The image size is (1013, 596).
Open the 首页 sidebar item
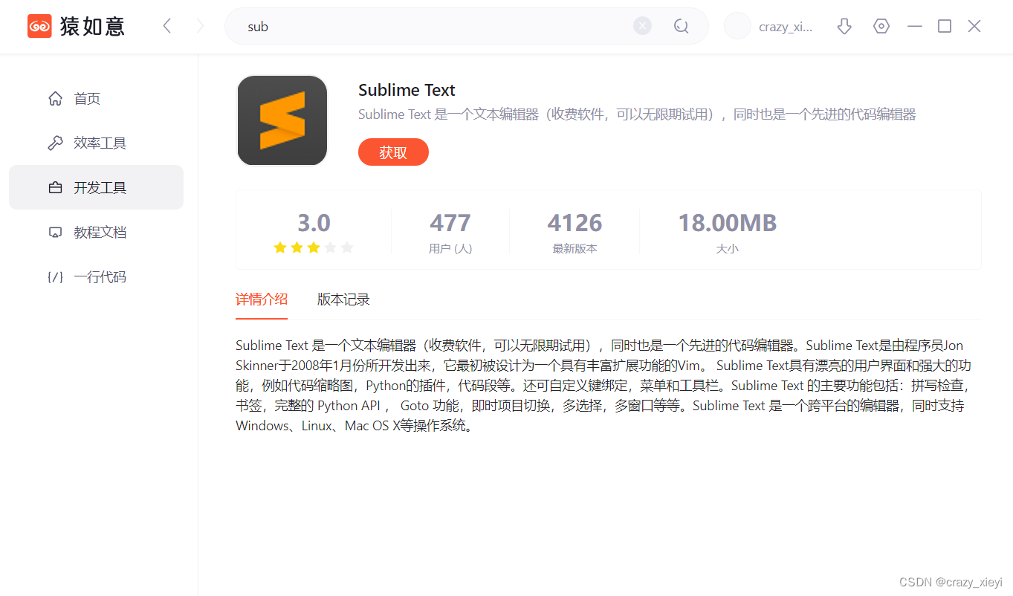click(96, 98)
